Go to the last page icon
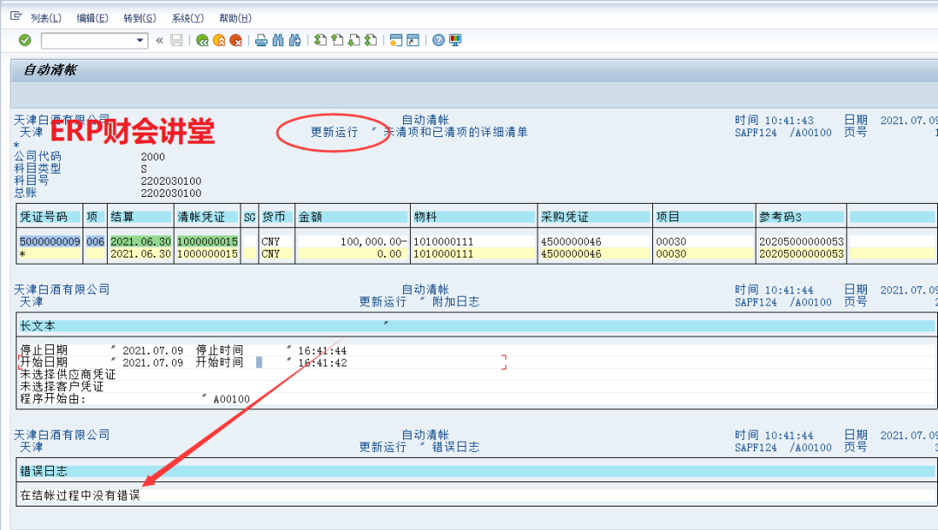The width and height of the screenshot is (938, 530). click(371, 40)
